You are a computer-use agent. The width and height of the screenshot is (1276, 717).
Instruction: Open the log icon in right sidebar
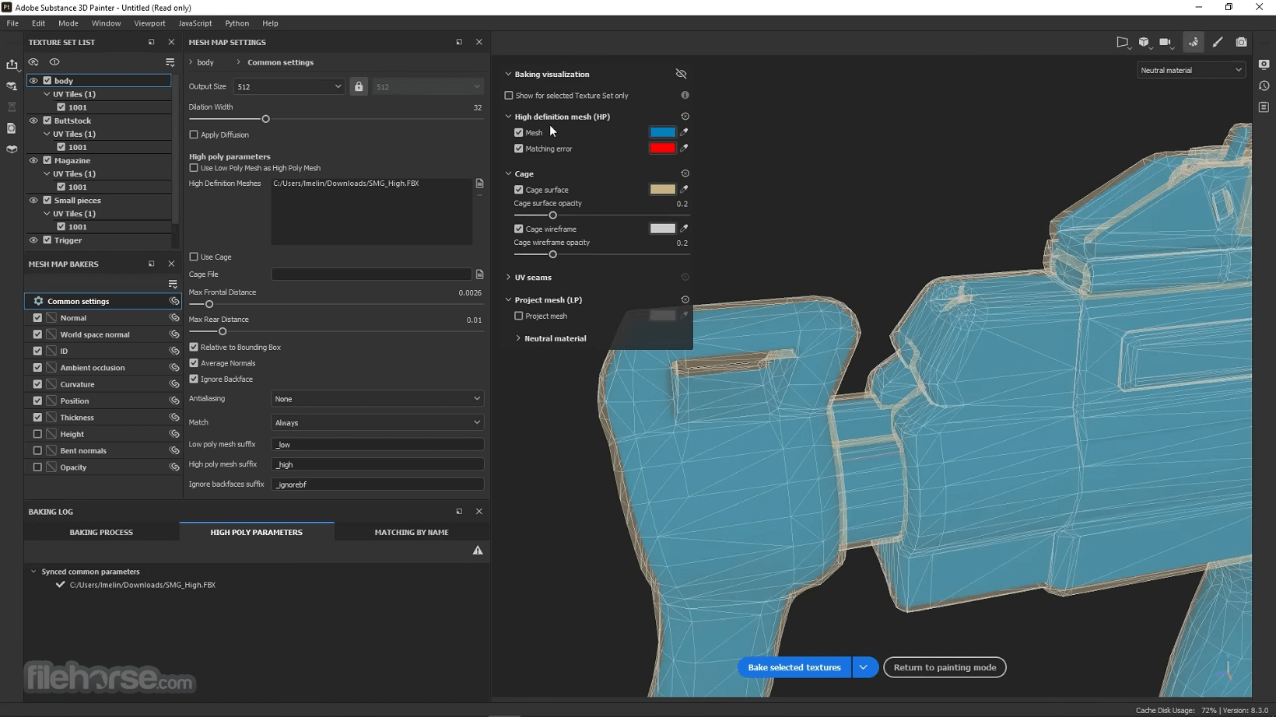click(x=1264, y=107)
